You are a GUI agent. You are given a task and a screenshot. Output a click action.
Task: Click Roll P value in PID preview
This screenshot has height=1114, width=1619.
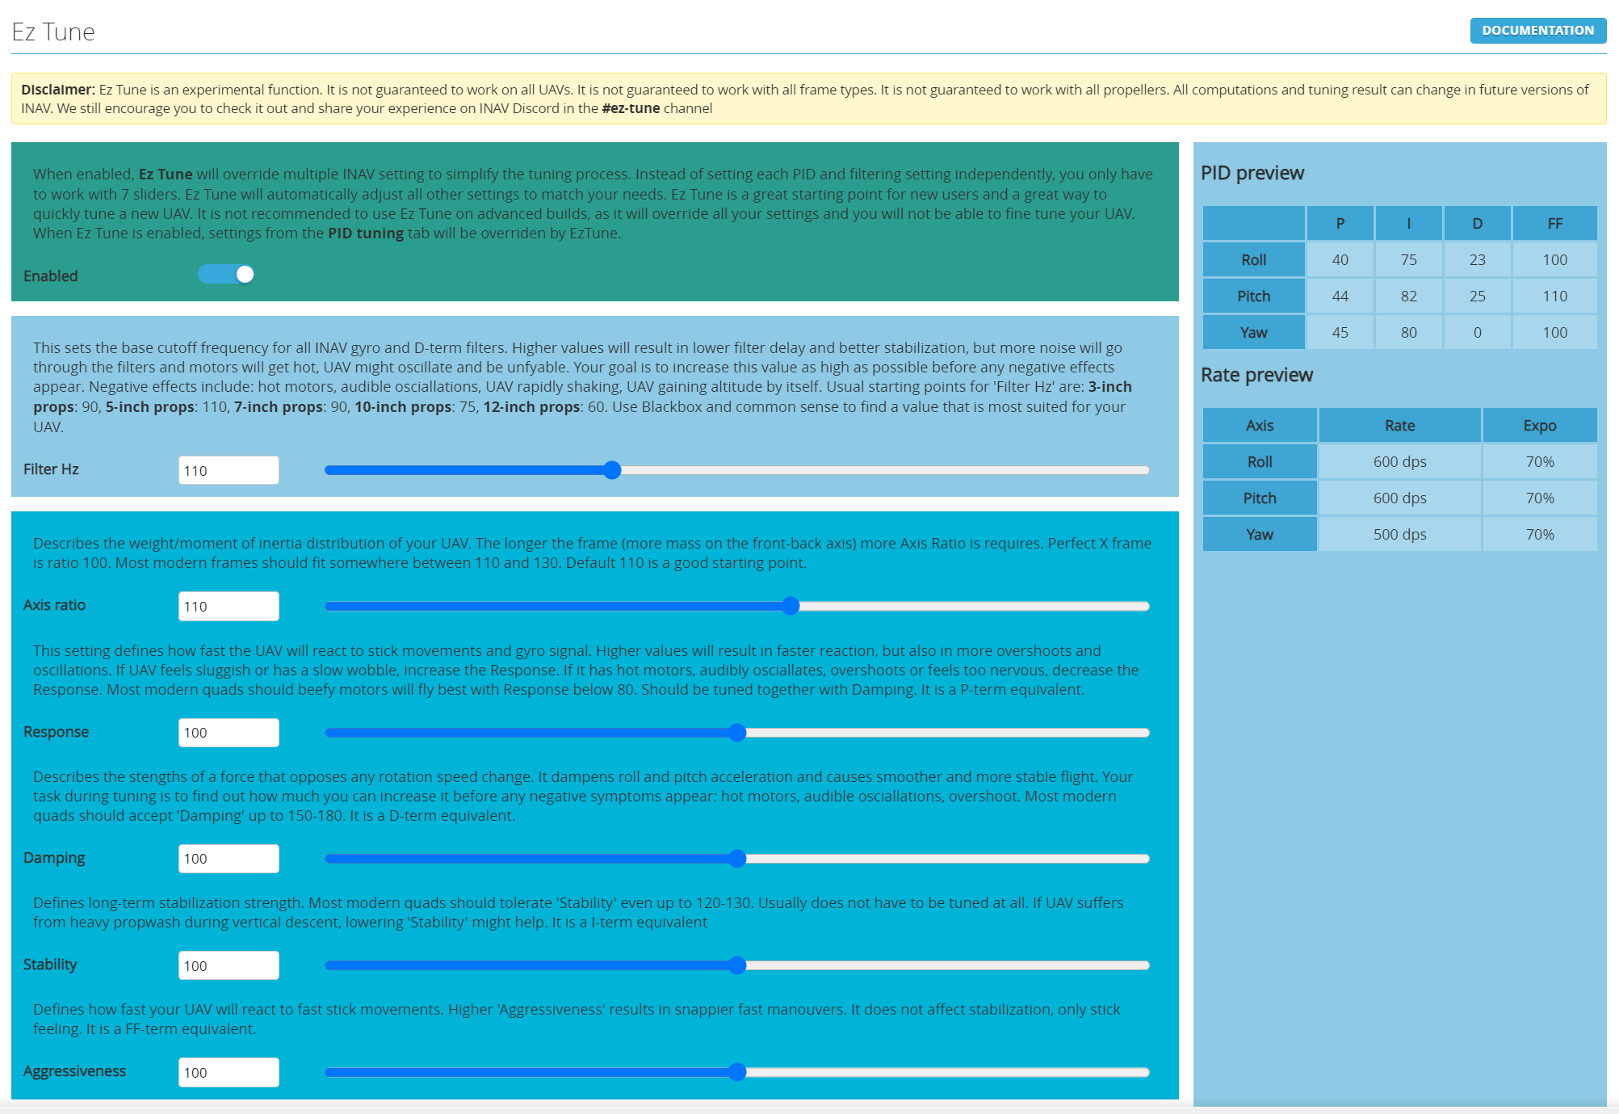pos(1340,259)
